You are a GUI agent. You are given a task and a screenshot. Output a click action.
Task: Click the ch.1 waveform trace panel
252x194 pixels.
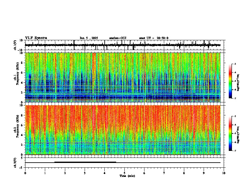click(x=125, y=45)
